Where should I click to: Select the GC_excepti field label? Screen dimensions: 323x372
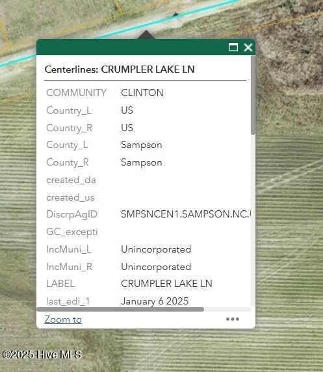[x=72, y=232]
